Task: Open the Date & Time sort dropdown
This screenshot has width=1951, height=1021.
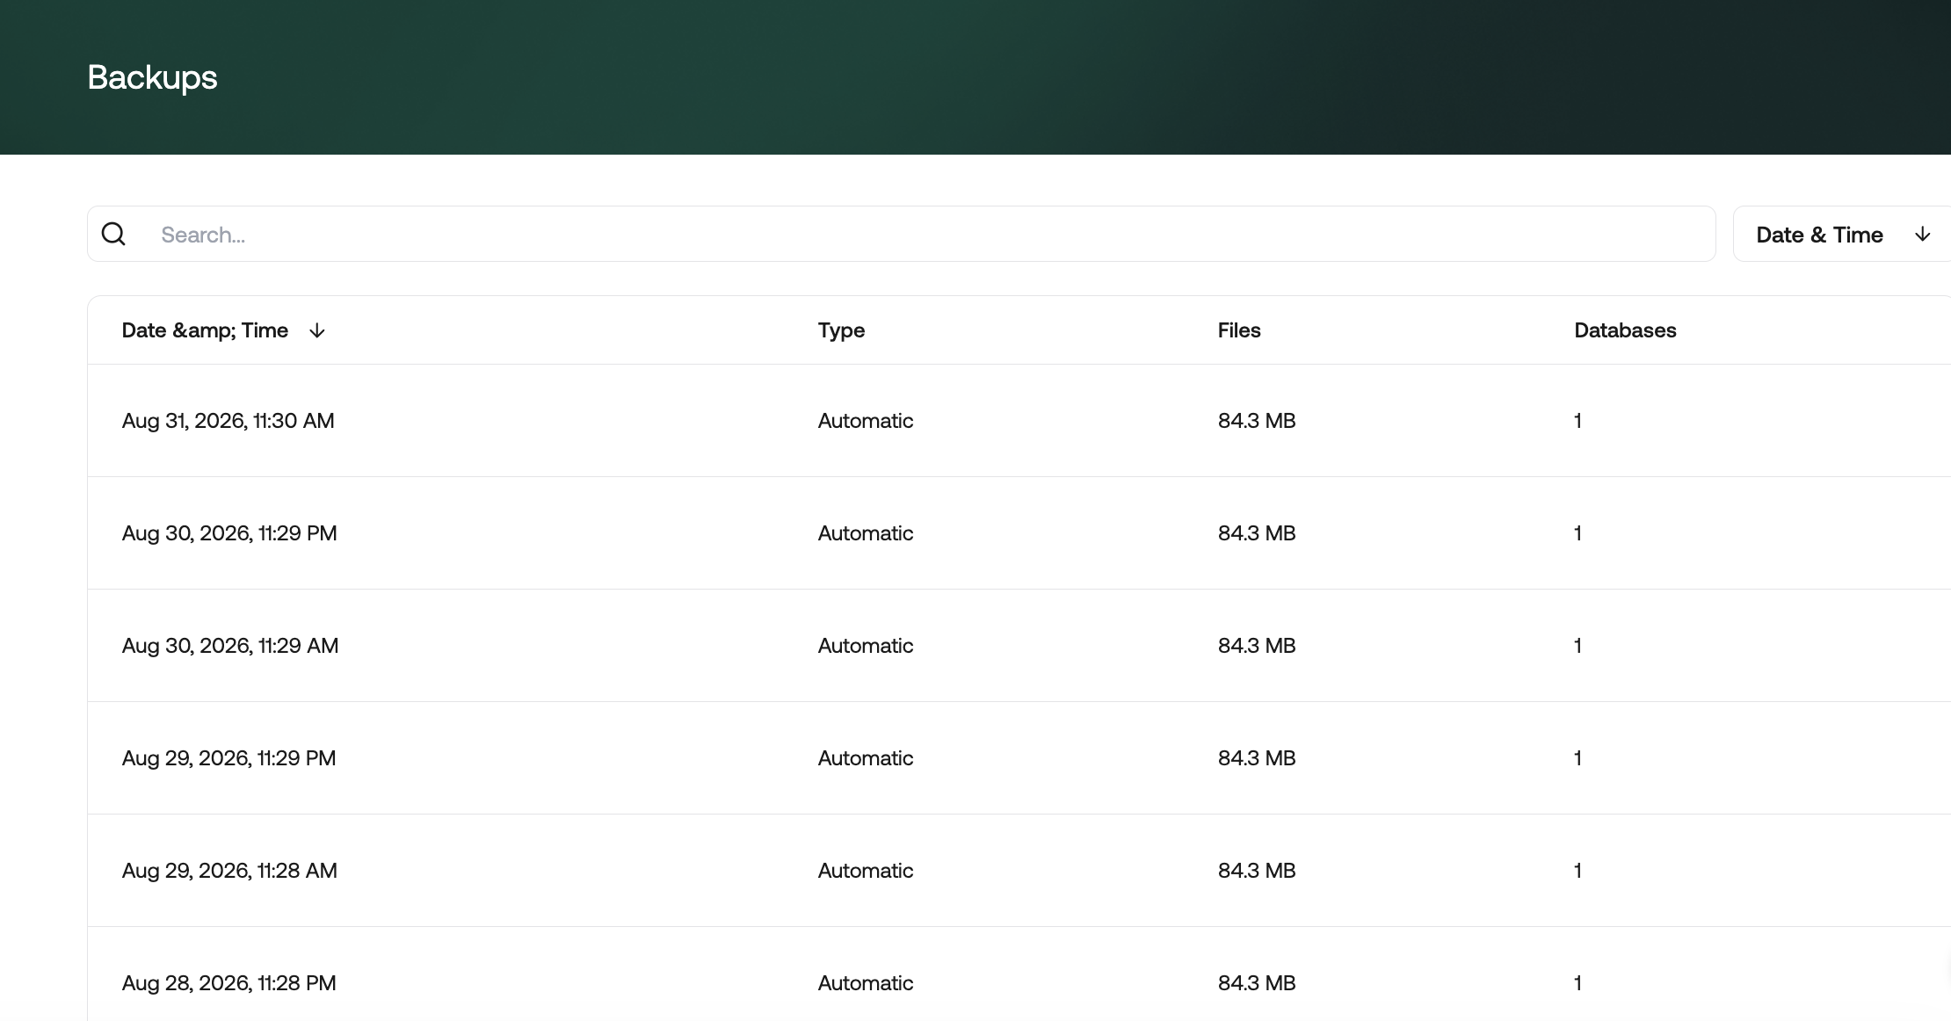Action: (x=1842, y=234)
